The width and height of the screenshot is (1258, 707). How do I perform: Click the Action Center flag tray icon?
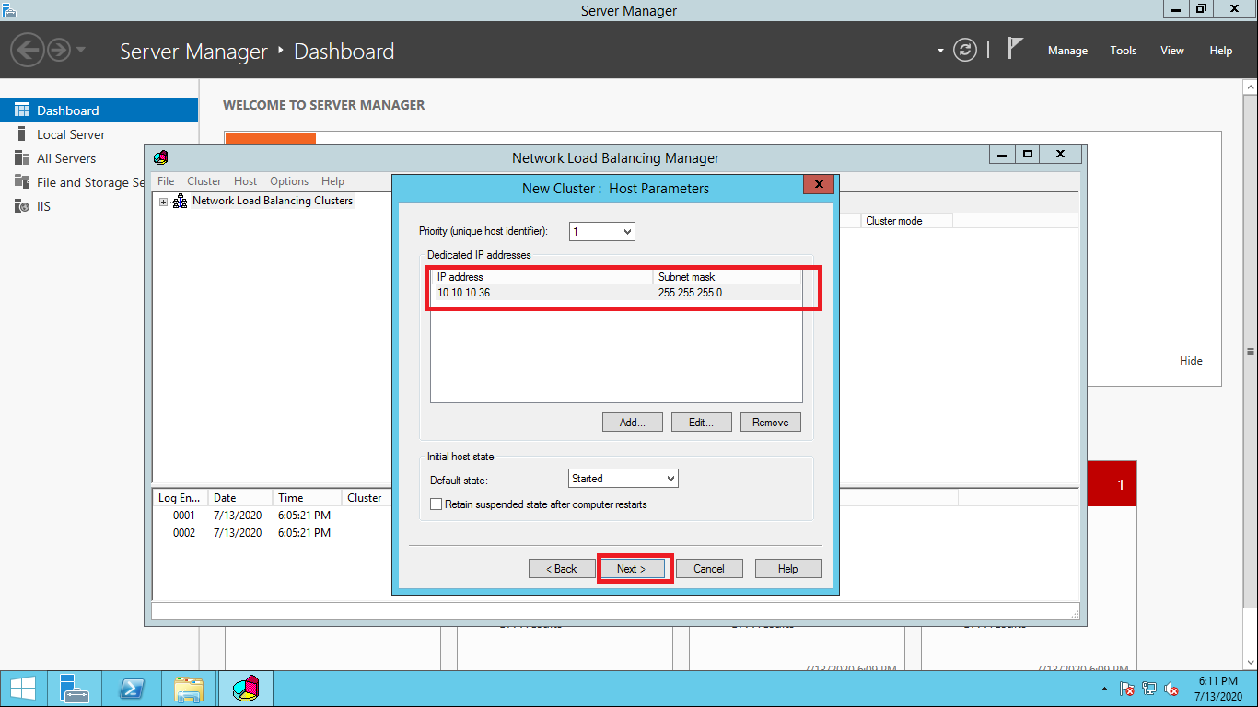pos(1127,689)
